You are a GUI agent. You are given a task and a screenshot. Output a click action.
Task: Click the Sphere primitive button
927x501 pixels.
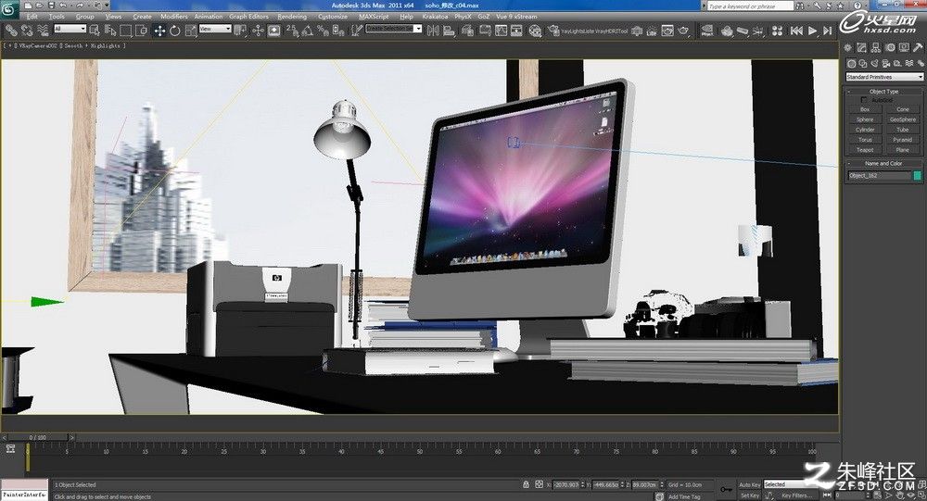click(865, 119)
